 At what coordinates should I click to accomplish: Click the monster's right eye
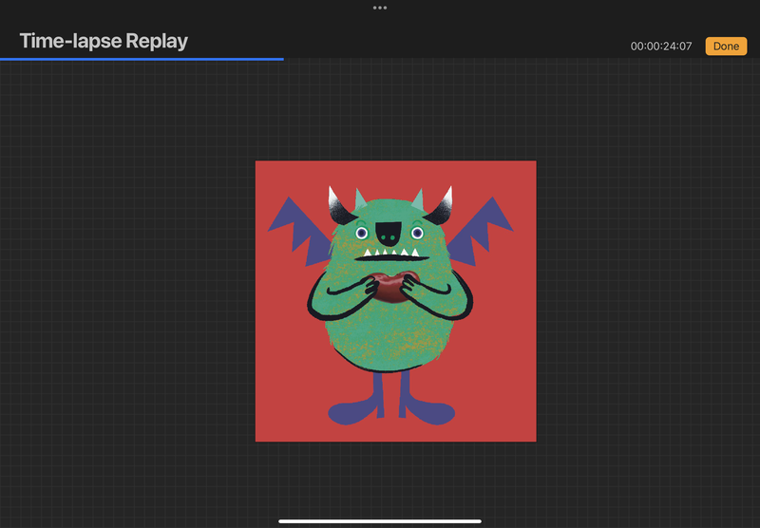point(416,233)
